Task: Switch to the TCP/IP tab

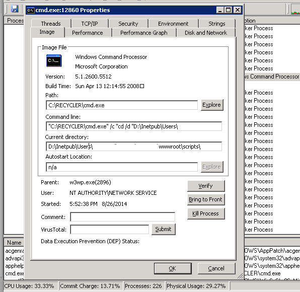Action: (90, 24)
